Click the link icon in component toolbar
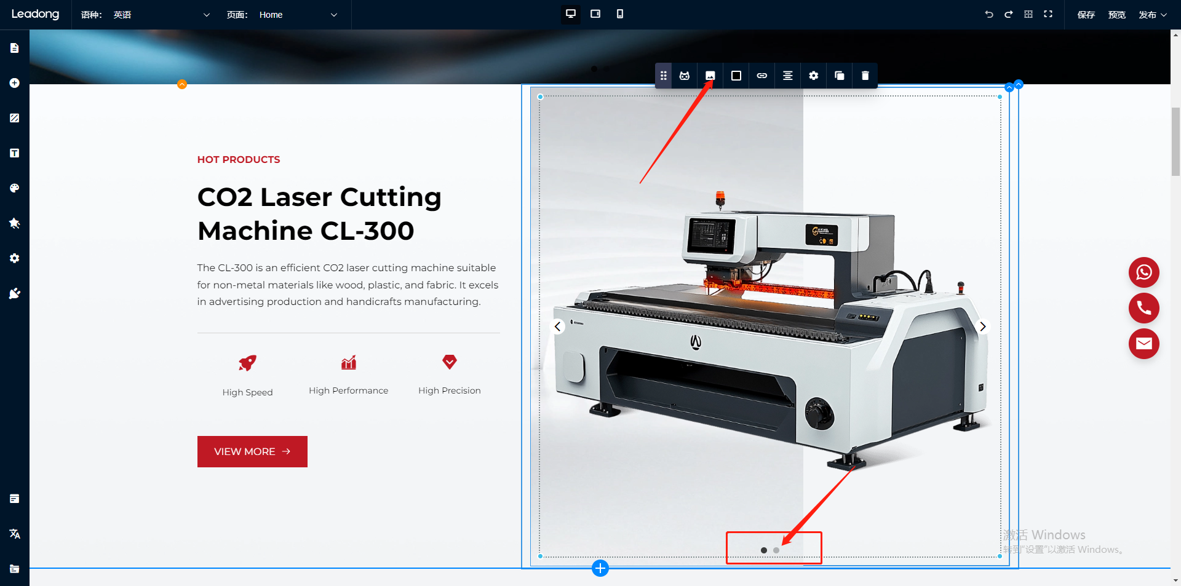Image resolution: width=1181 pixels, height=586 pixels. 761,76
